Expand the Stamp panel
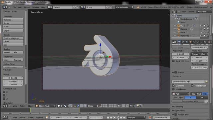This screenshot has width=213, height=120. point(173,72)
